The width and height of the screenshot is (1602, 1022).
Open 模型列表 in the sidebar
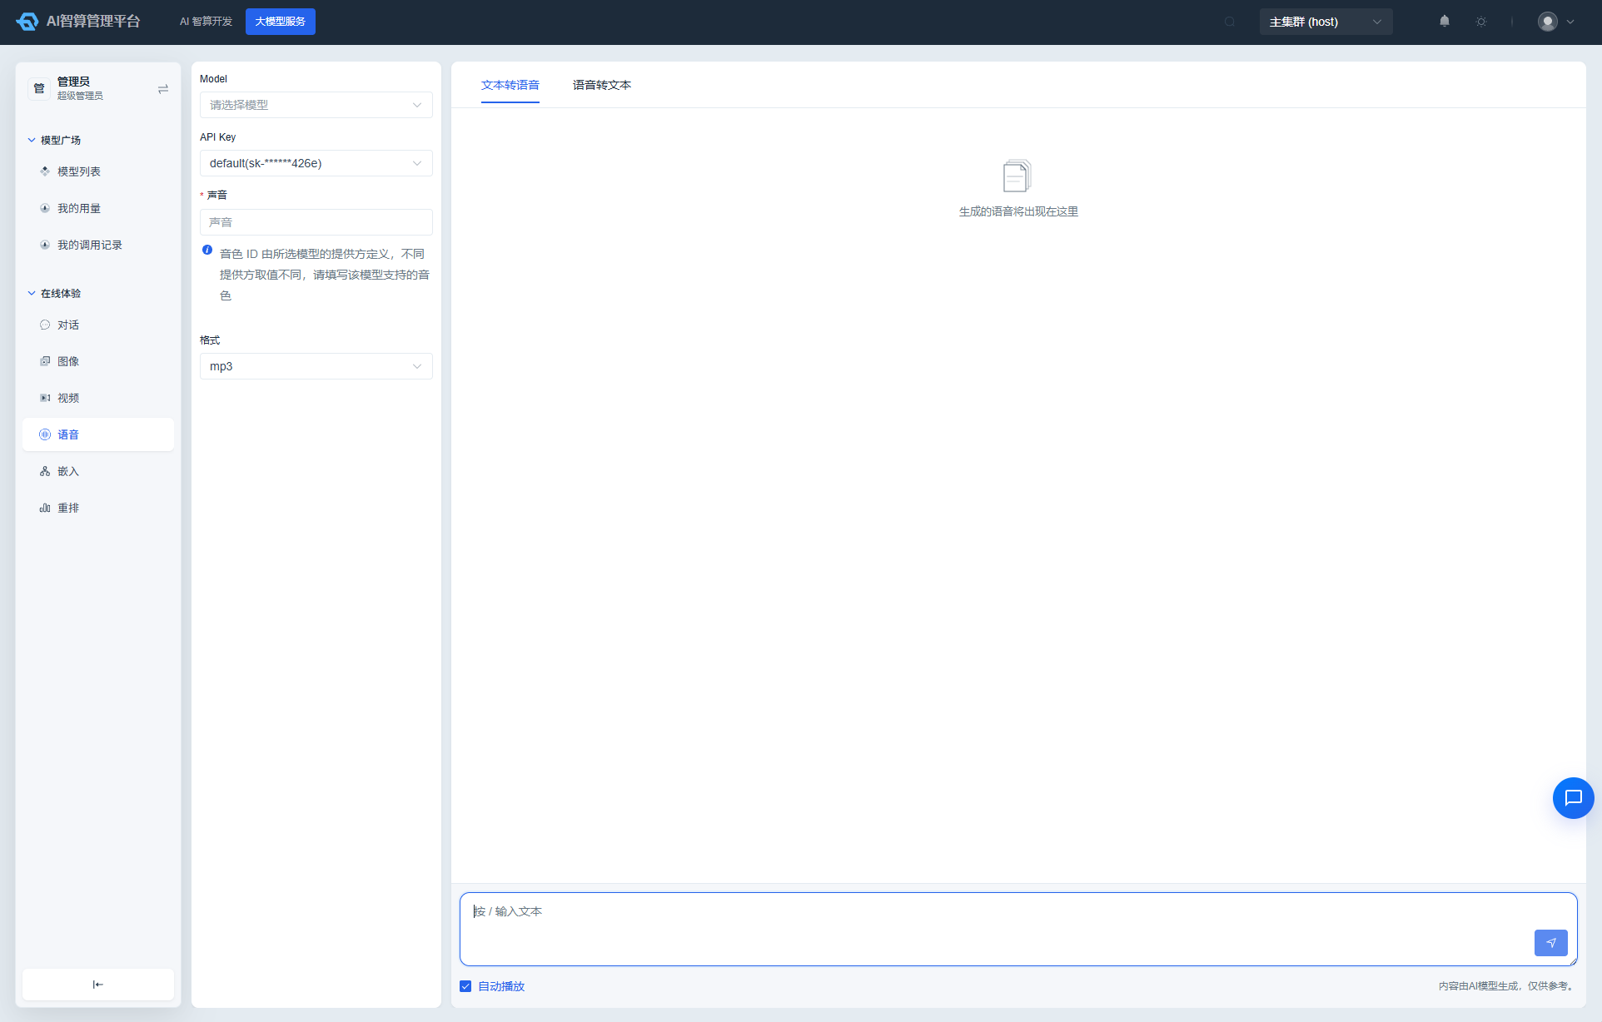click(x=98, y=171)
